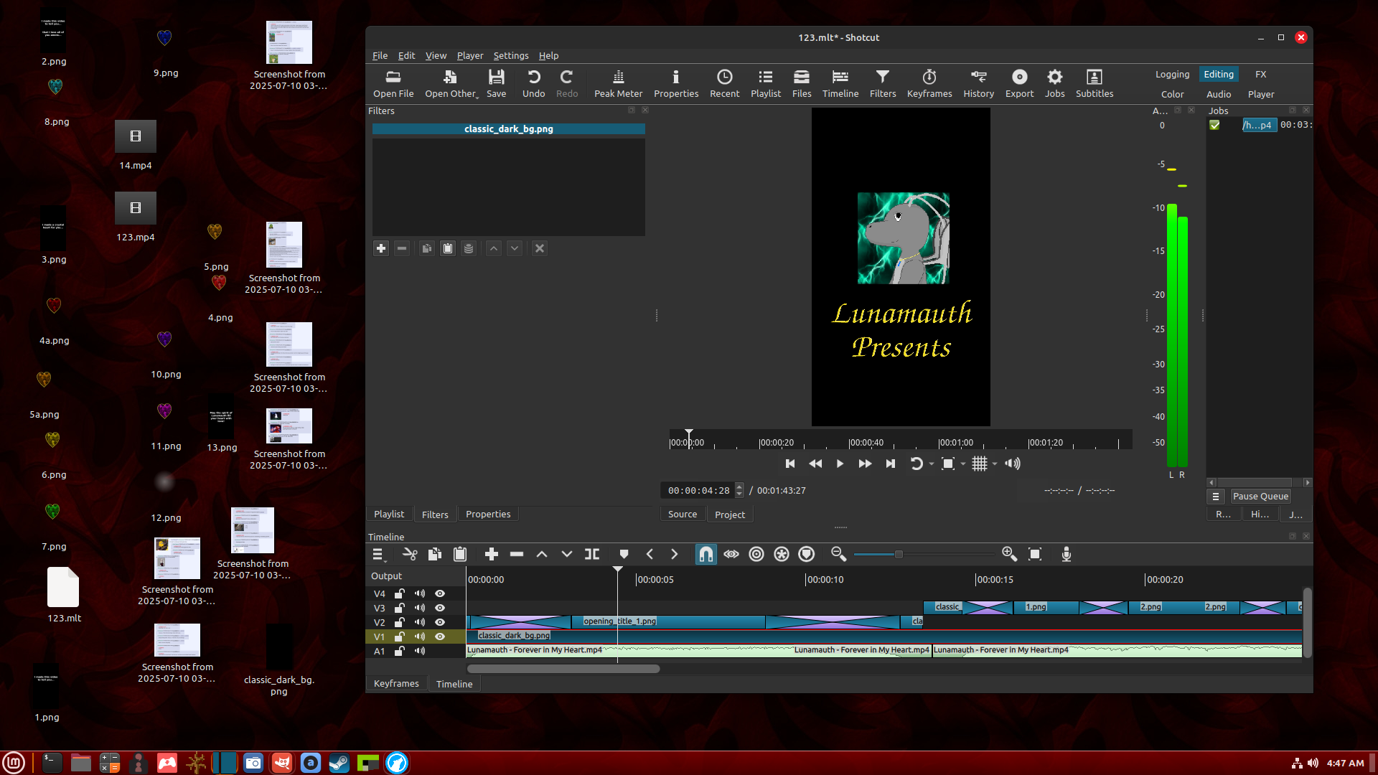Lock the V2 track
Screen dimensions: 1378x775
pyautogui.click(x=400, y=622)
